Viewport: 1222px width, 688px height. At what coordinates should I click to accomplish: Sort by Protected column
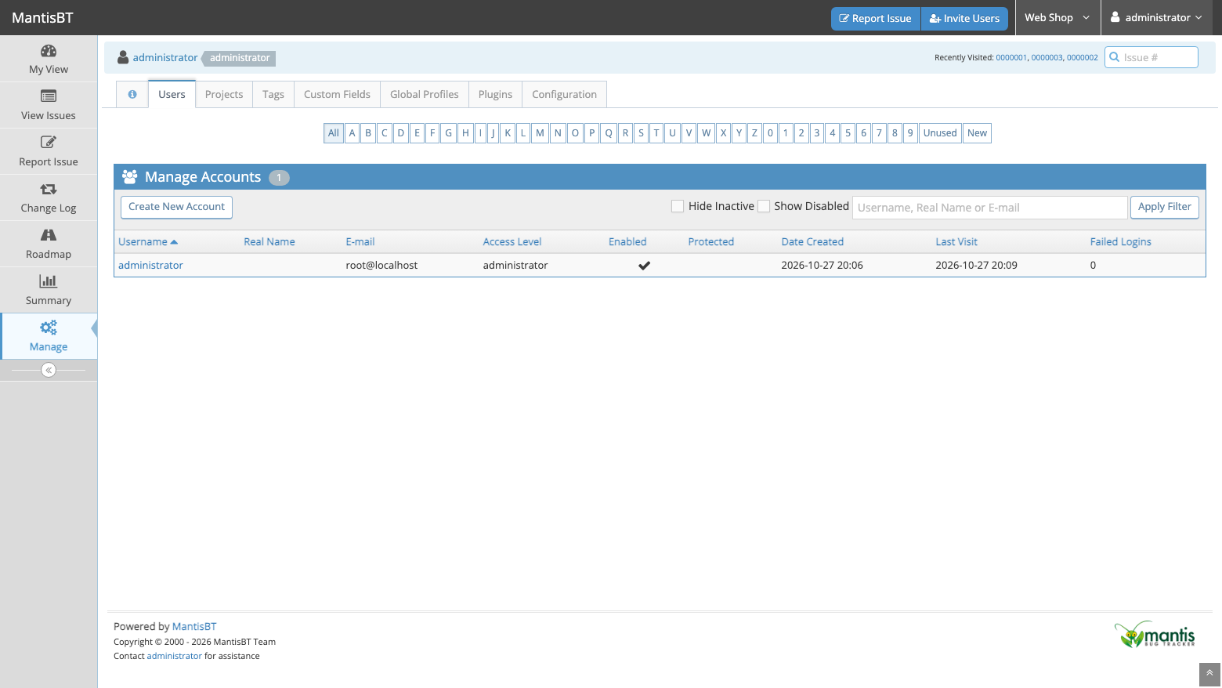point(711,241)
